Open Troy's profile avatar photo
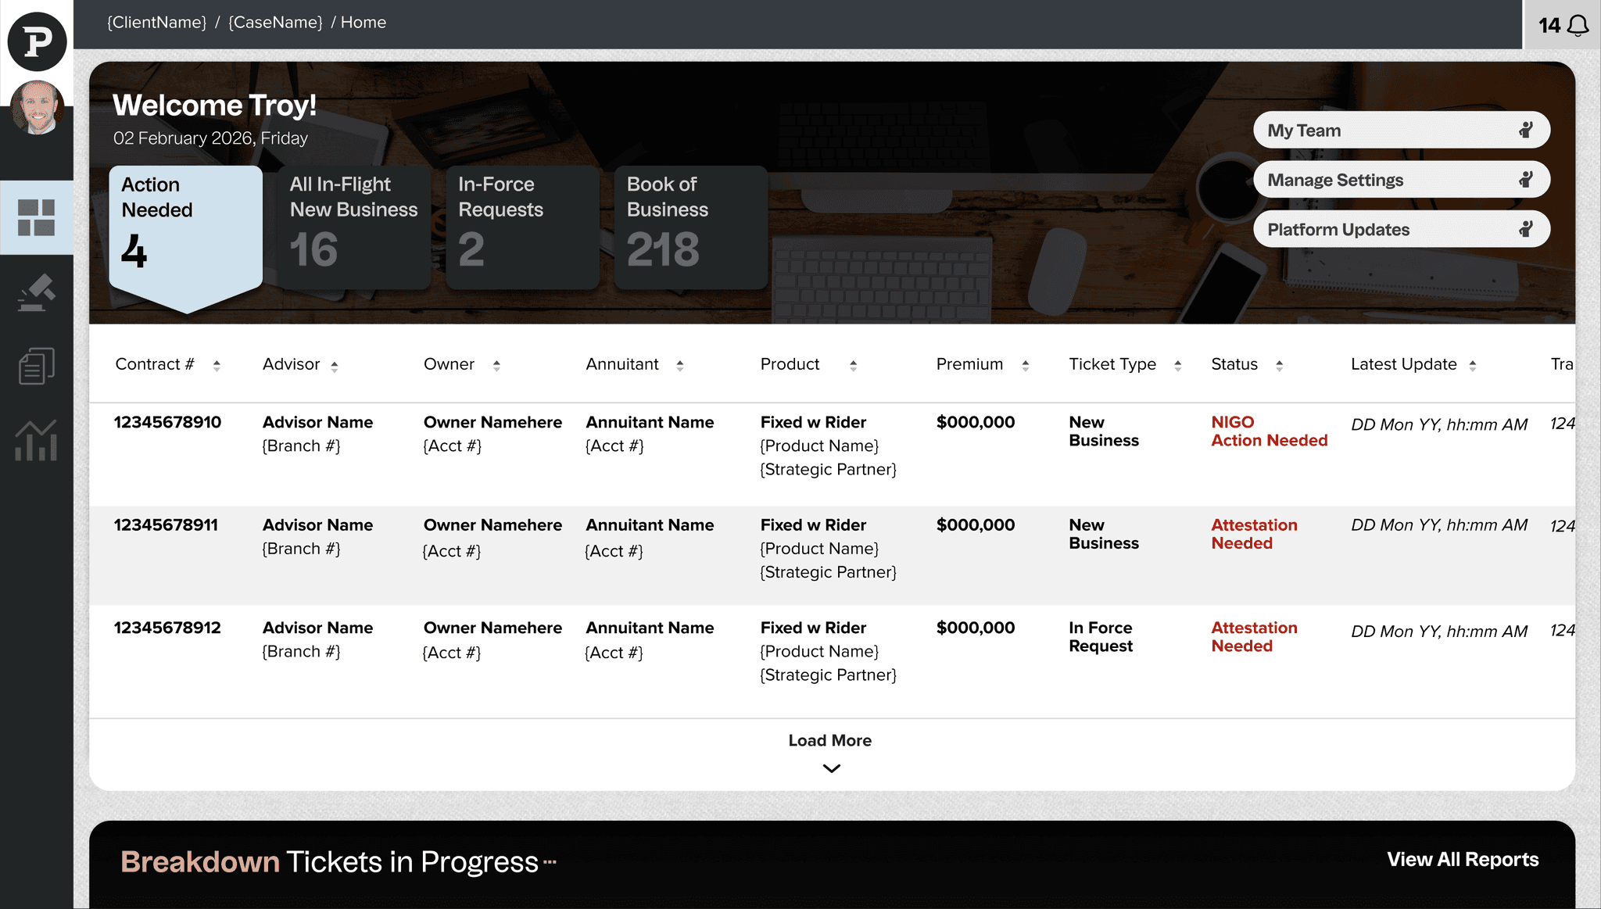 tap(37, 107)
